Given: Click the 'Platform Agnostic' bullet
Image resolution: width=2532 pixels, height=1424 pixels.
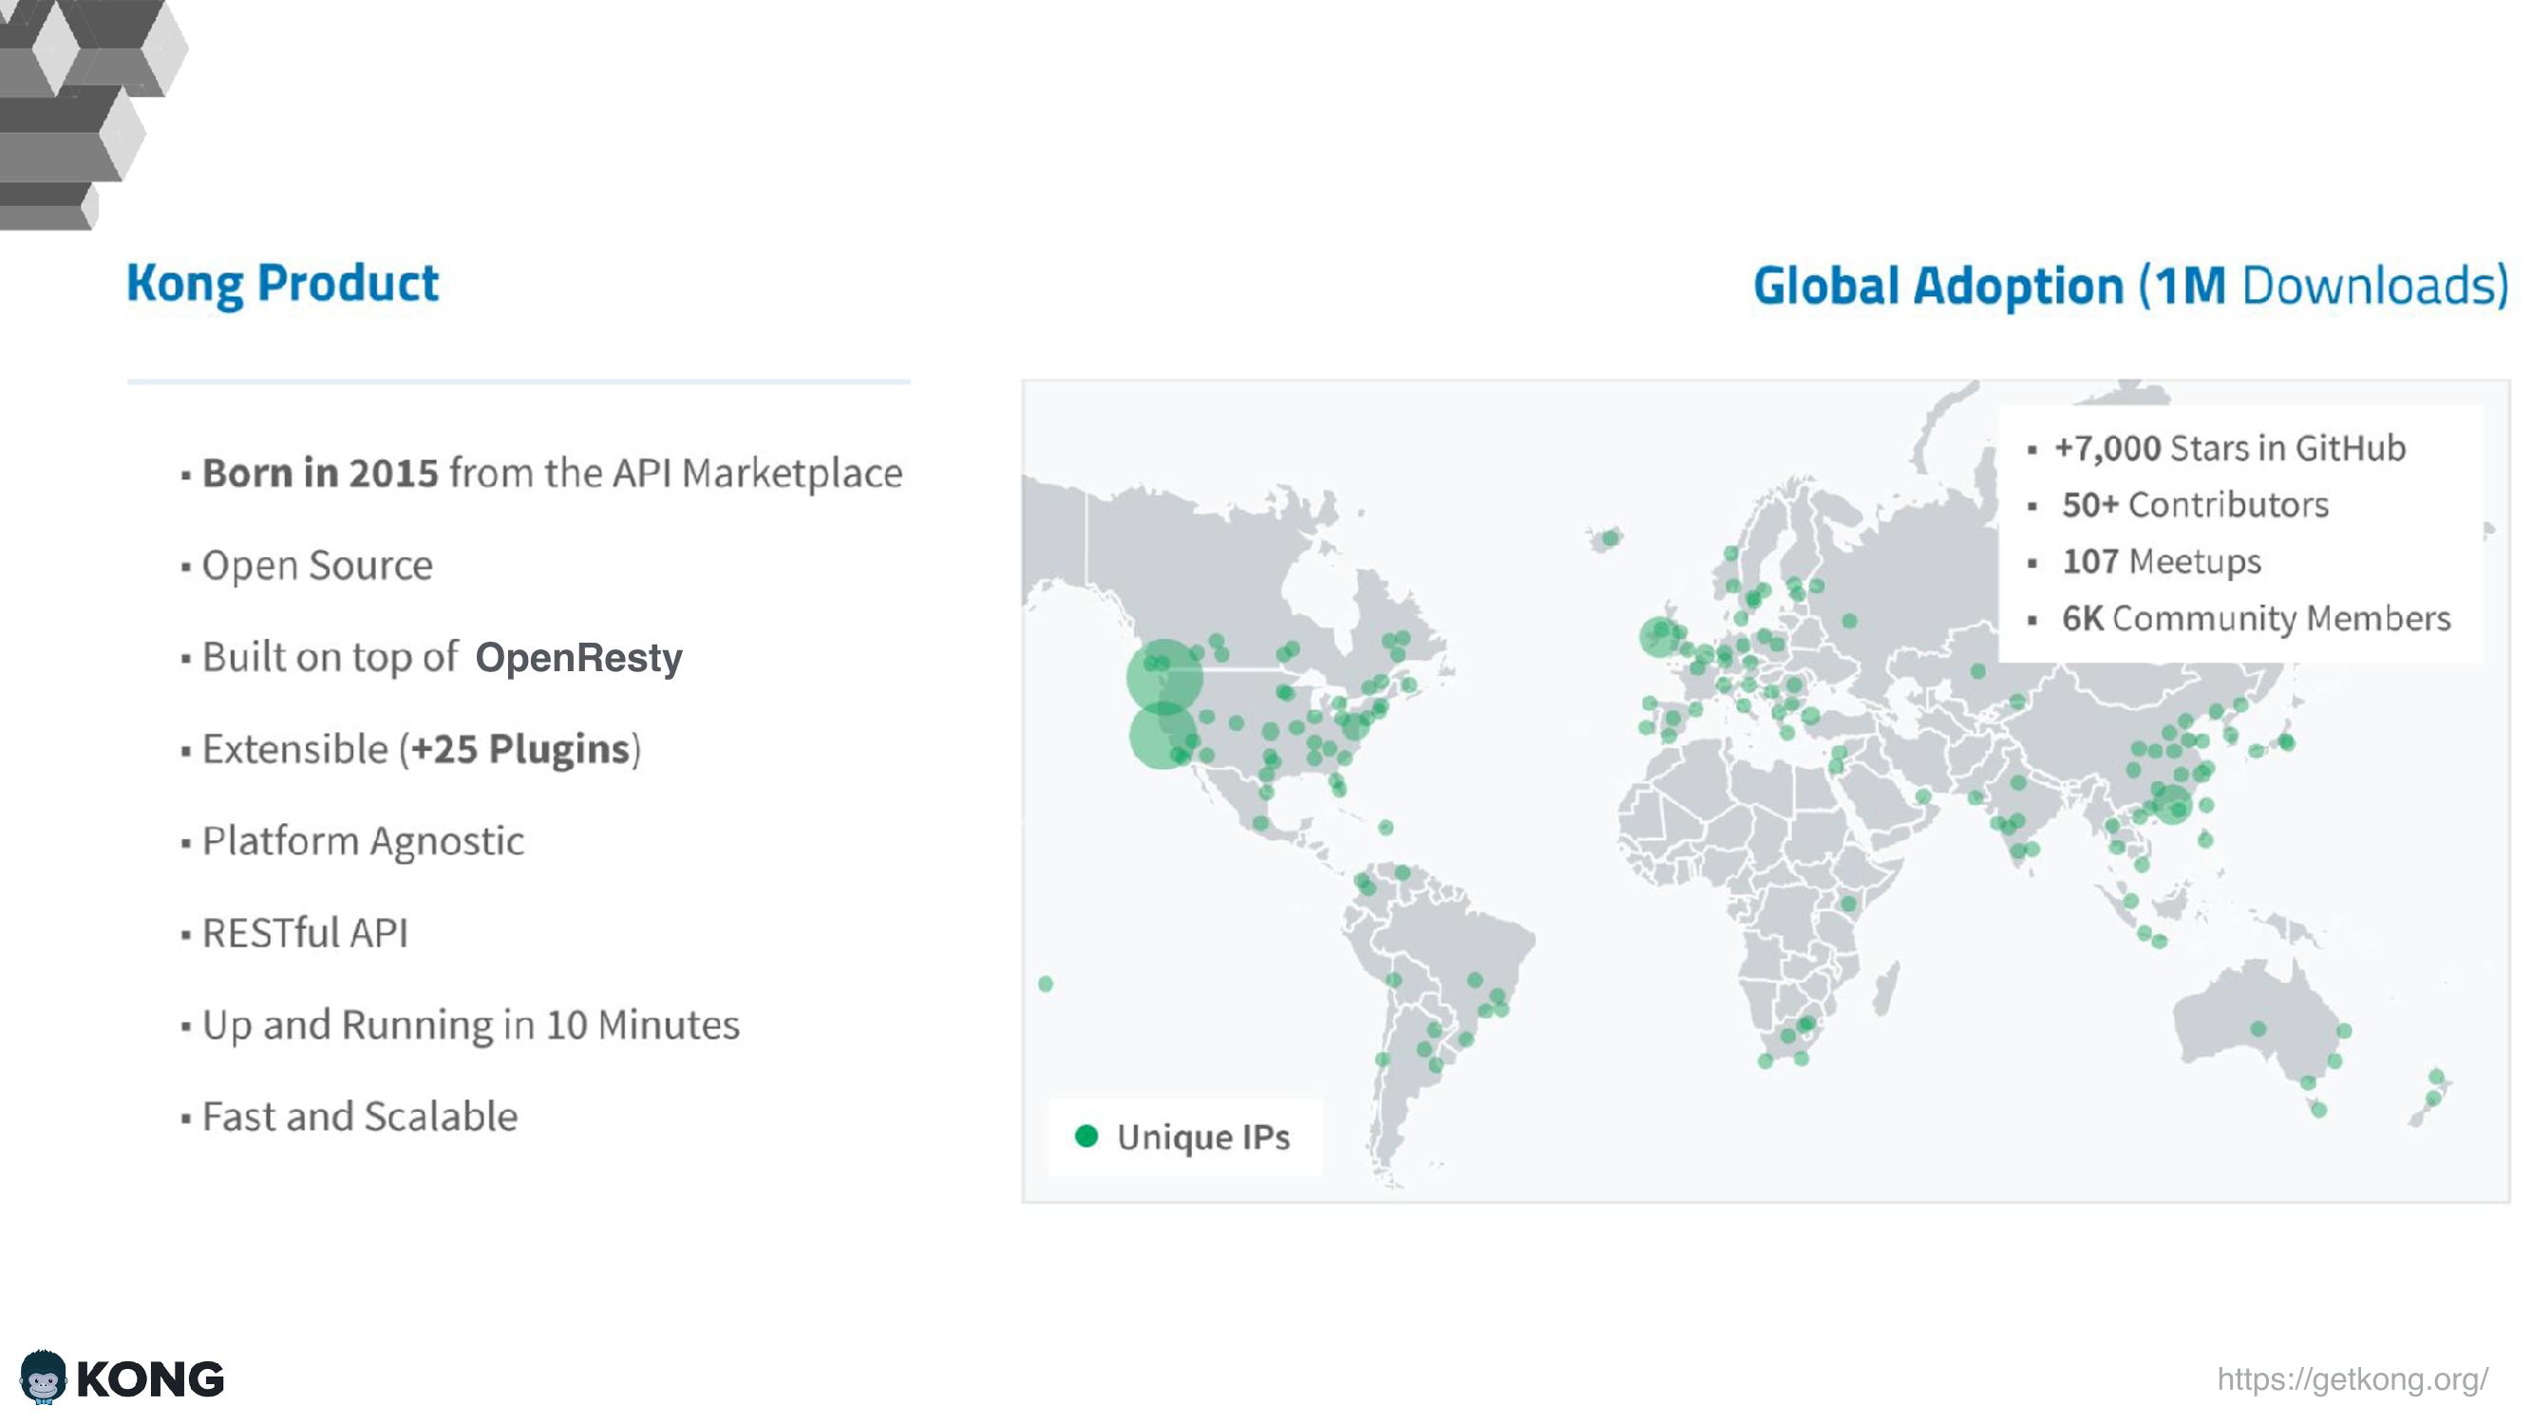Looking at the screenshot, I should tap(364, 841).
